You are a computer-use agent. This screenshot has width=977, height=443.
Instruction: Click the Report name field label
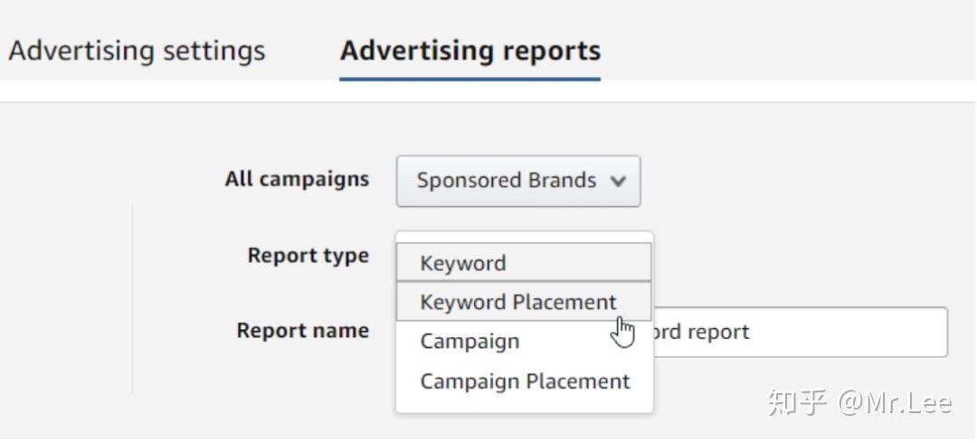(302, 331)
